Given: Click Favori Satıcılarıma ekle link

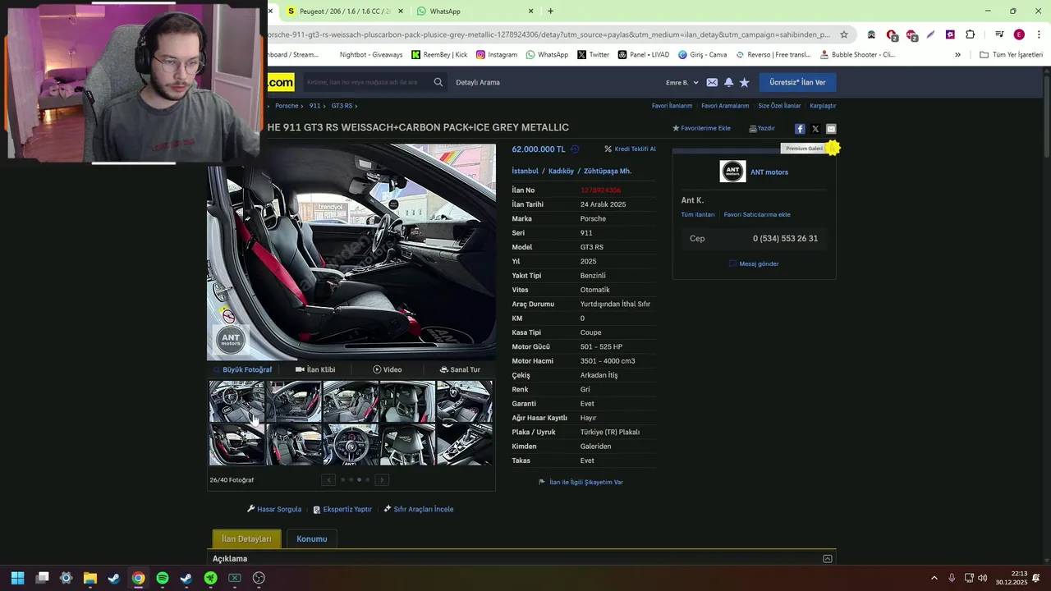Looking at the screenshot, I should pos(757,214).
